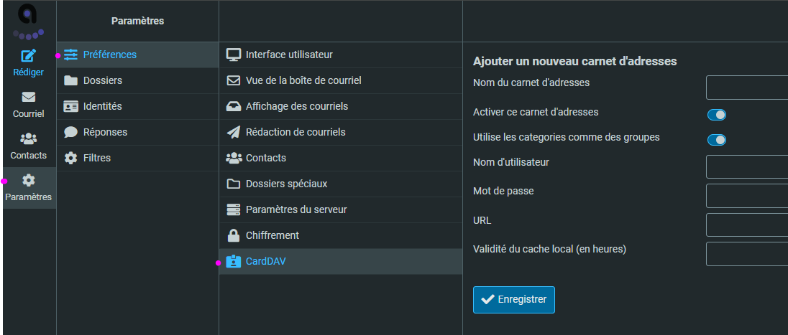Click the Filtres gear icon
This screenshot has height=335, width=788.
70,158
